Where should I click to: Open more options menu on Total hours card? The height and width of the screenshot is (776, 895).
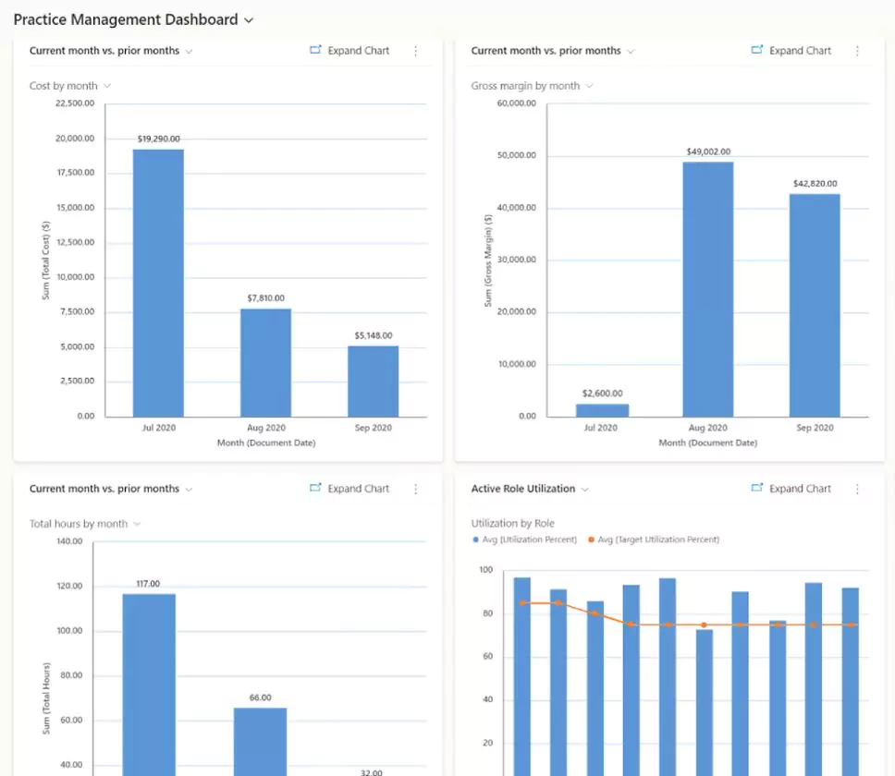click(x=415, y=489)
